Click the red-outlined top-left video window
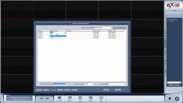The width and height of the screenshot is (183, 103). tap(17, 10)
